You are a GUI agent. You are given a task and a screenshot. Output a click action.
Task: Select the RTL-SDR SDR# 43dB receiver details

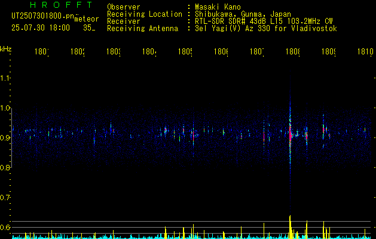click(x=264, y=22)
